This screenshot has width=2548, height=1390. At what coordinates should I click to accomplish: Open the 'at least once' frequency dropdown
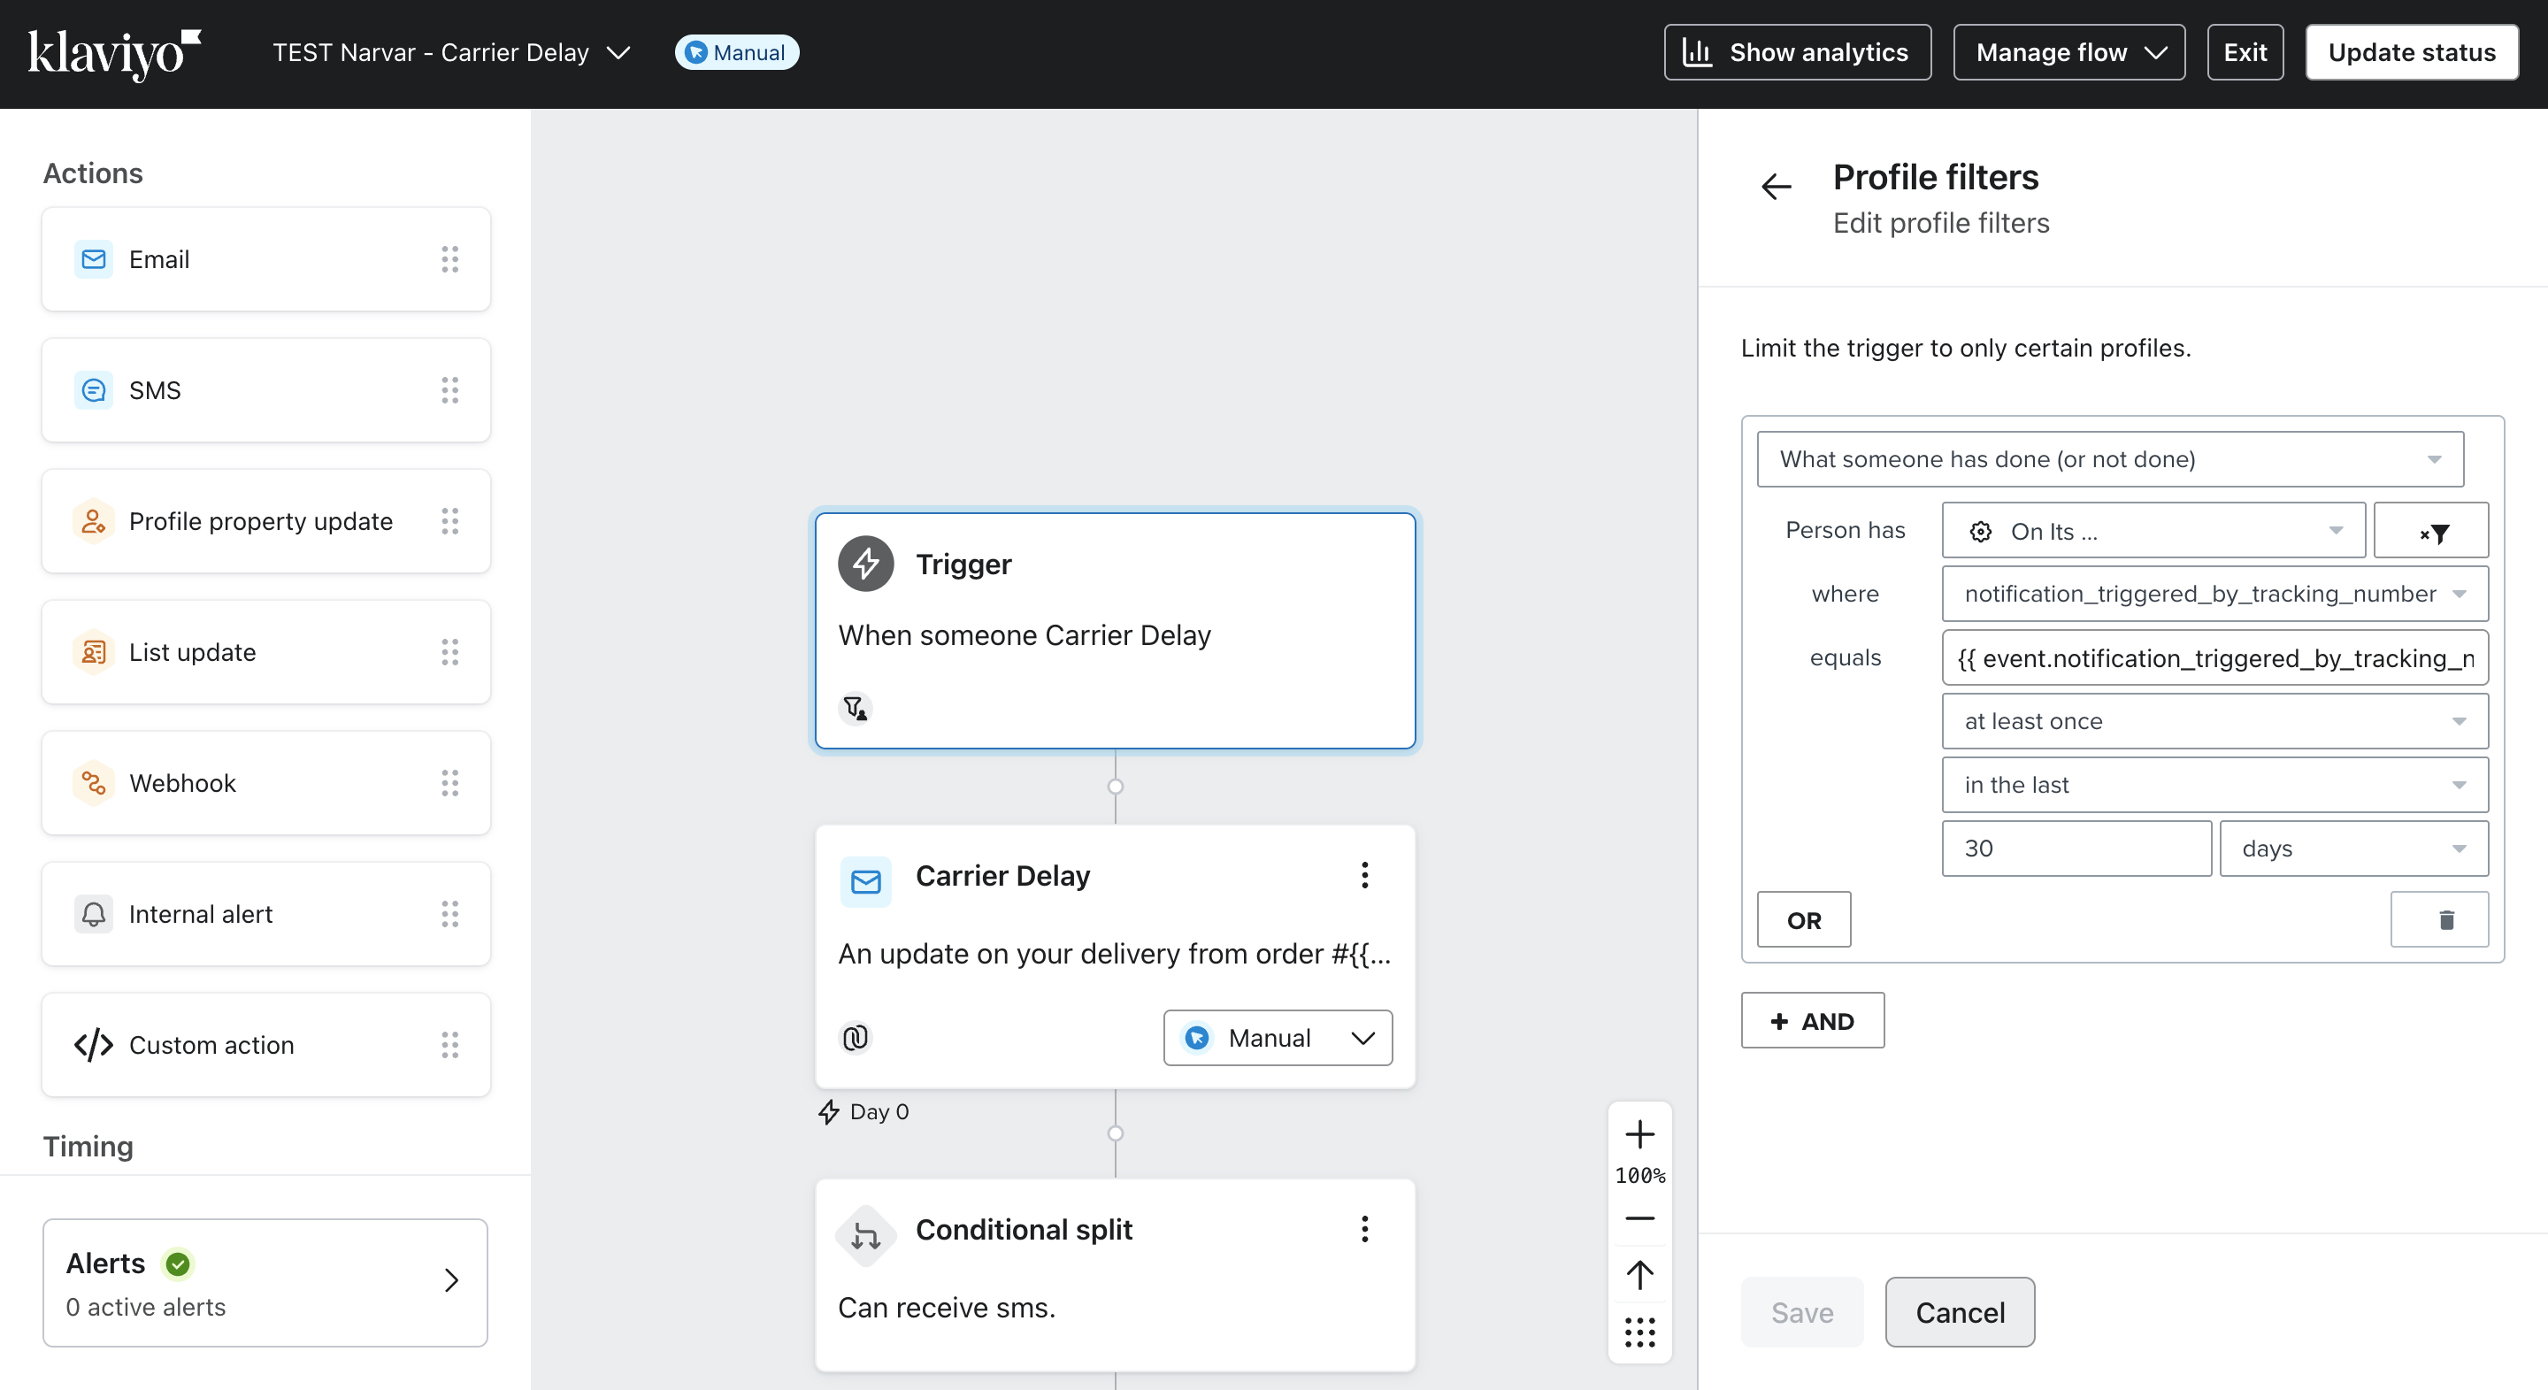[x=2214, y=721]
